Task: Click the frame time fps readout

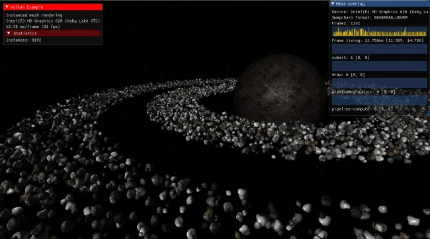Action: tap(33, 26)
